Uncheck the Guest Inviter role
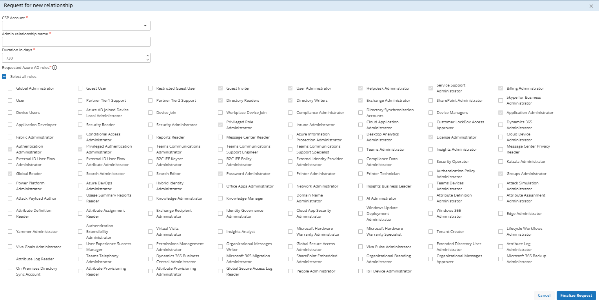Image resolution: width=599 pixels, height=303 pixels. [x=220, y=88]
